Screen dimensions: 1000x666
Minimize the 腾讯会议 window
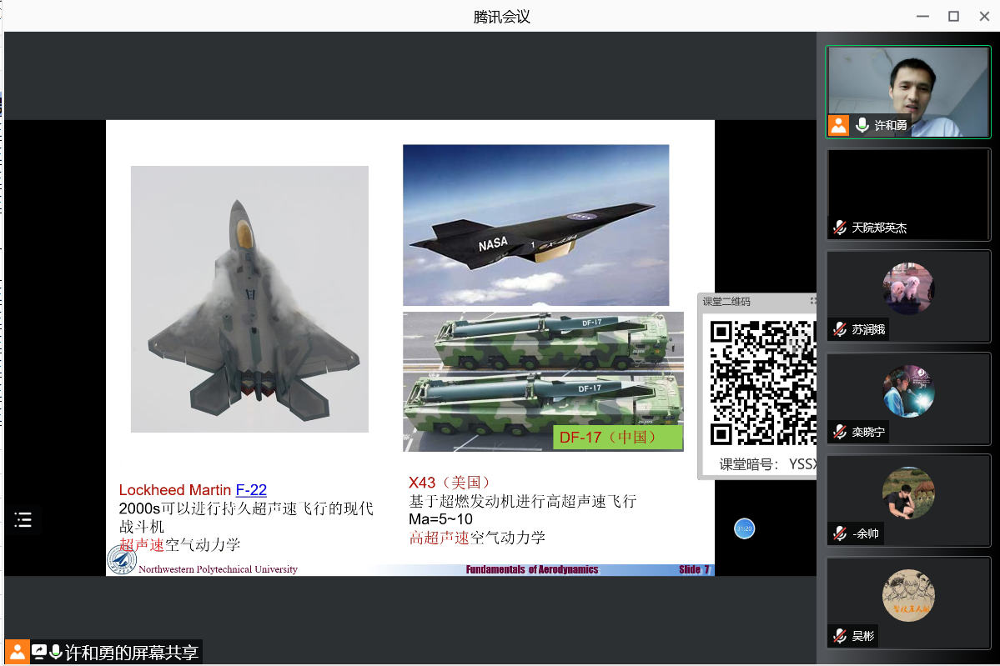[x=922, y=16]
